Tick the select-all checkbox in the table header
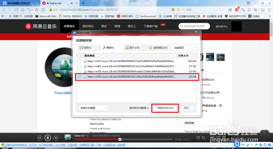The image size is (273, 149). [79, 56]
